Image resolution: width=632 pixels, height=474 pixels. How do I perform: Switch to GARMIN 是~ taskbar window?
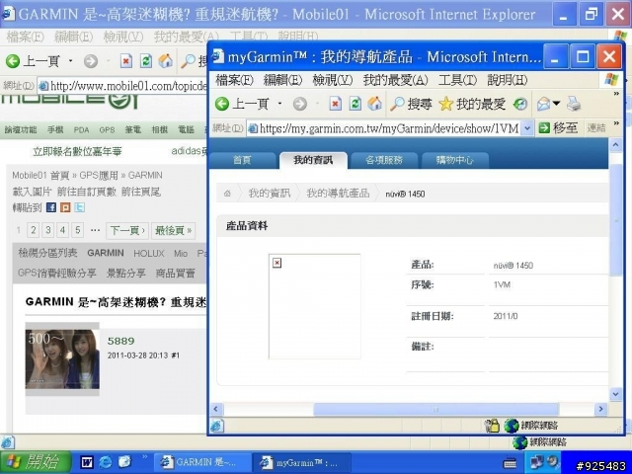pyautogui.click(x=202, y=462)
